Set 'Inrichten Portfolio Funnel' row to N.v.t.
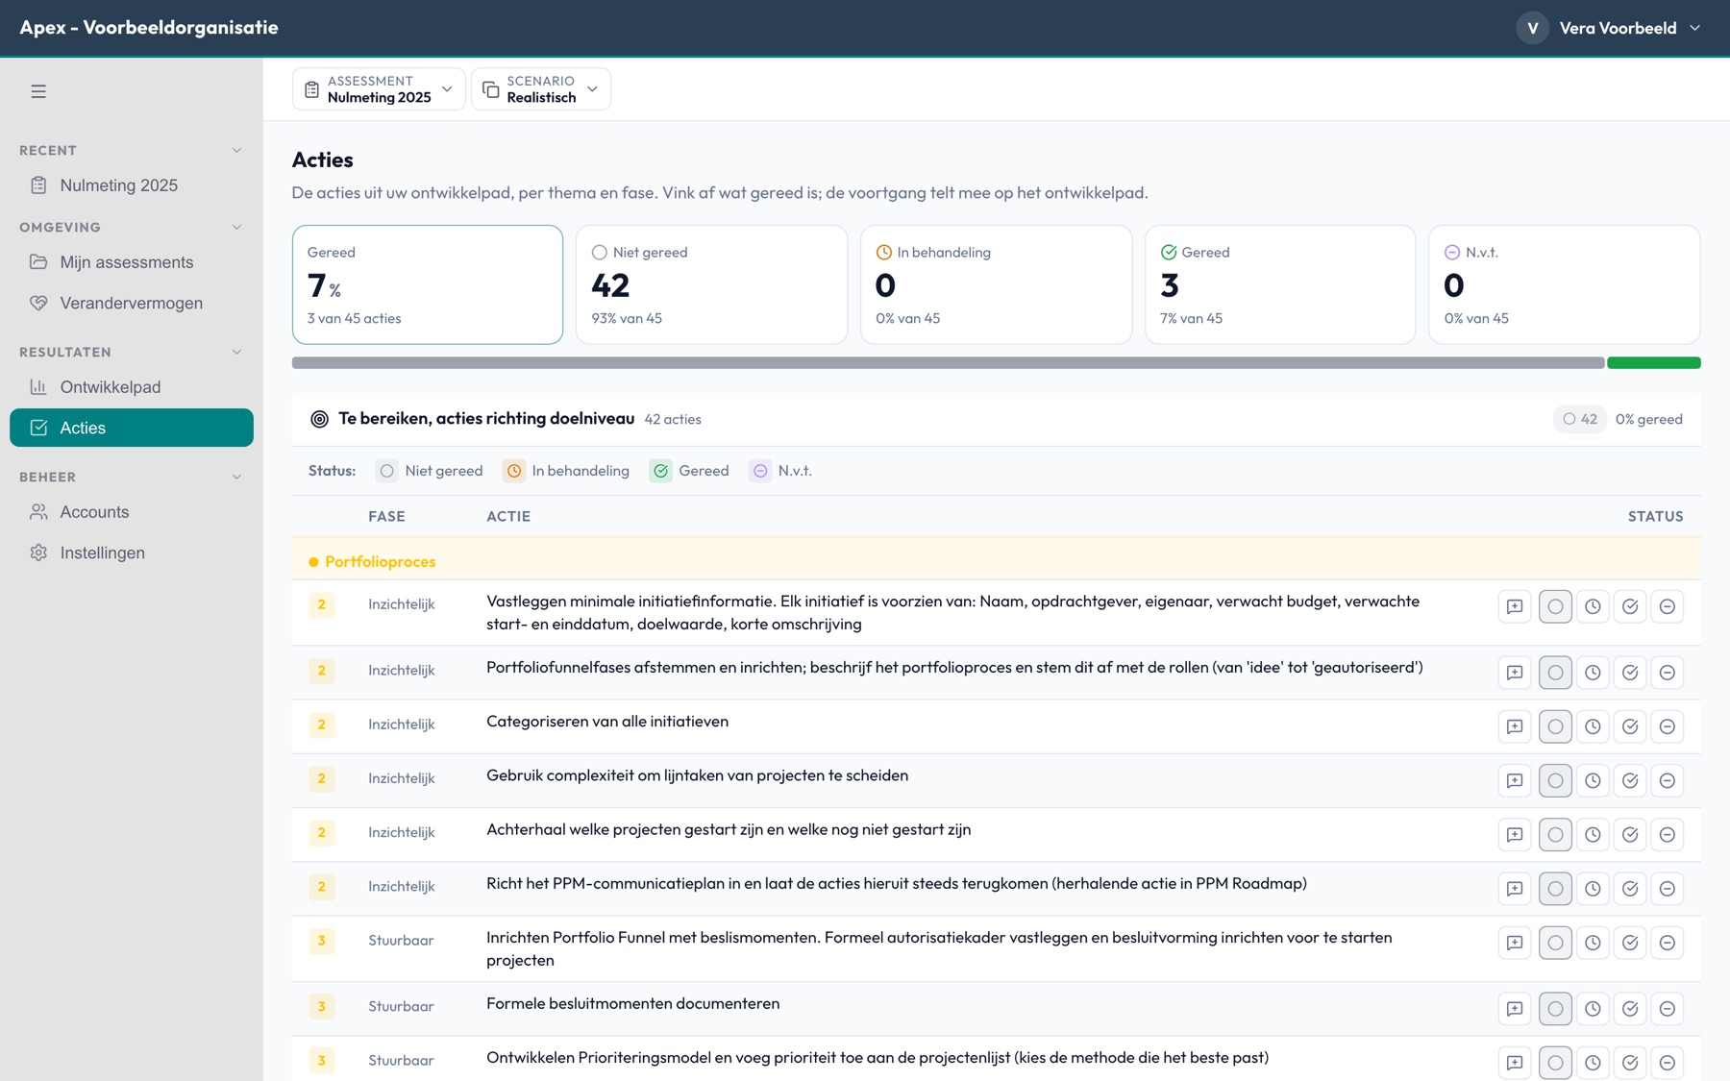Image resolution: width=1730 pixels, height=1081 pixels. pyautogui.click(x=1668, y=943)
